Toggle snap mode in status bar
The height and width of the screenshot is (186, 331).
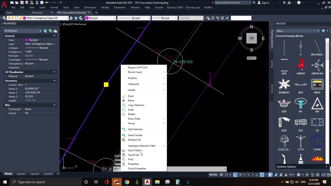[226, 175]
